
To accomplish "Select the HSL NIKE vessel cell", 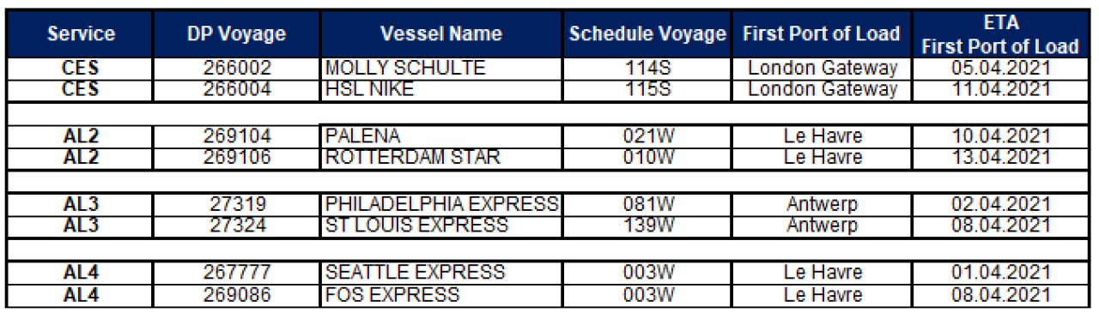I will click(x=442, y=90).
